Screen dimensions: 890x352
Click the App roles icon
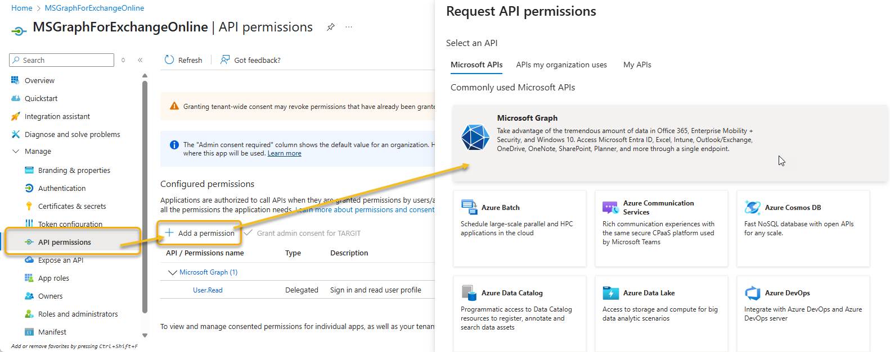29,278
